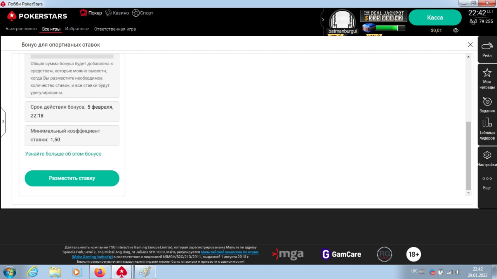This screenshot has width=497, height=279.
Task: Launch Internet Explorer from the taskbar
Action: pos(33,272)
